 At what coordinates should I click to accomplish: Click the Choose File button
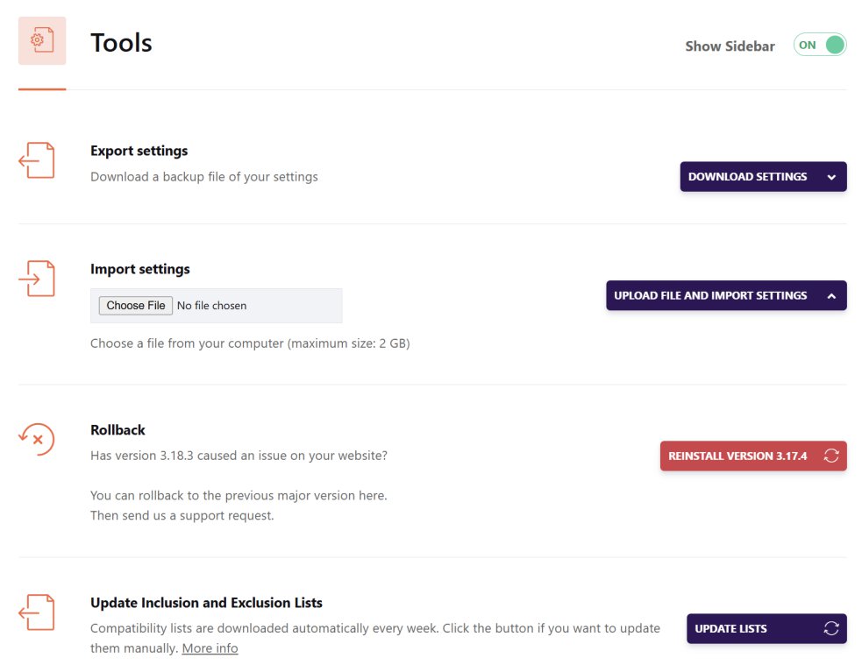[136, 306]
